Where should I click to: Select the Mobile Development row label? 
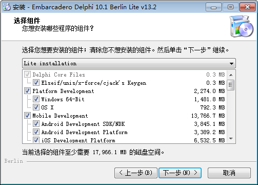click(x=60, y=116)
